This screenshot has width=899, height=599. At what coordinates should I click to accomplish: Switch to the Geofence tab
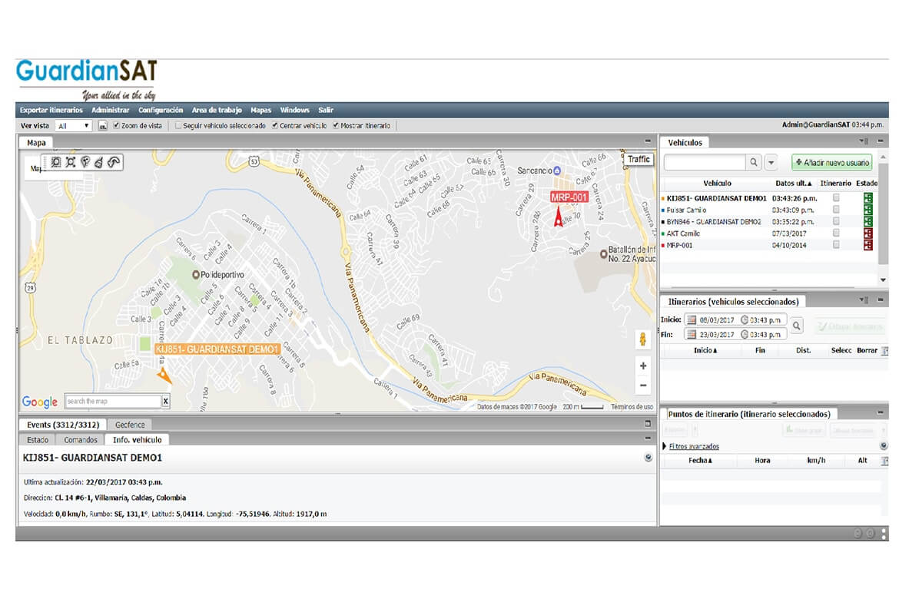[130, 425]
